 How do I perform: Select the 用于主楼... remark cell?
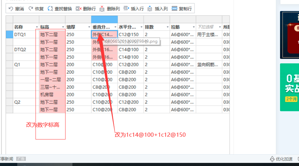209,35
